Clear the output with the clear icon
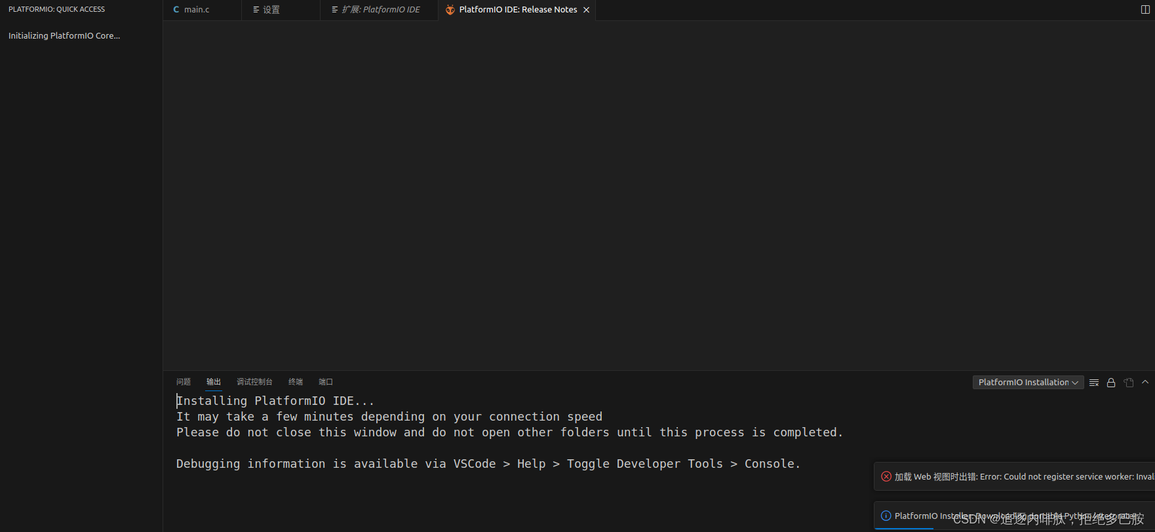The height and width of the screenshot is (532, 1155). point(1094,383)
